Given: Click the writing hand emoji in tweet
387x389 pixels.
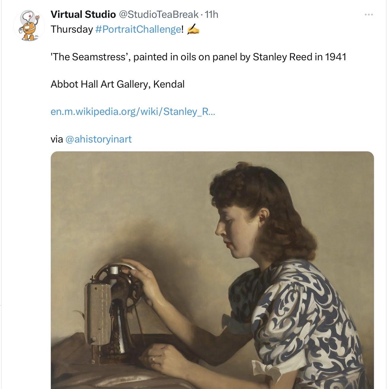Looking at the screenshot, I should point(193,30).
